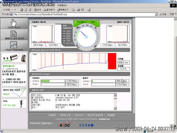The image size is (177, 133).
Task: Click the Print toolbar icon
Action: (x=78, y=10)
